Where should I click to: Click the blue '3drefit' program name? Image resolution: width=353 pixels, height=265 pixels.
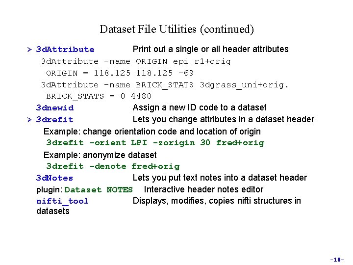(55, 119)
